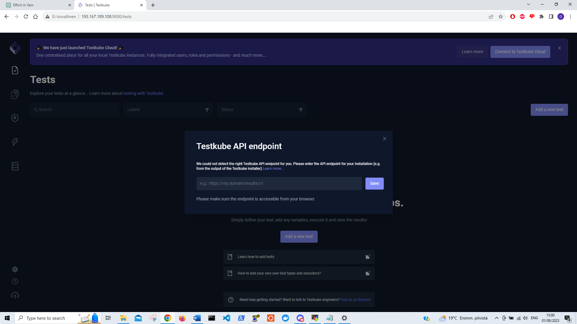Open the help question mark in sidebar
The width and height of the screenshot is (577, 324).
point(15,281)
